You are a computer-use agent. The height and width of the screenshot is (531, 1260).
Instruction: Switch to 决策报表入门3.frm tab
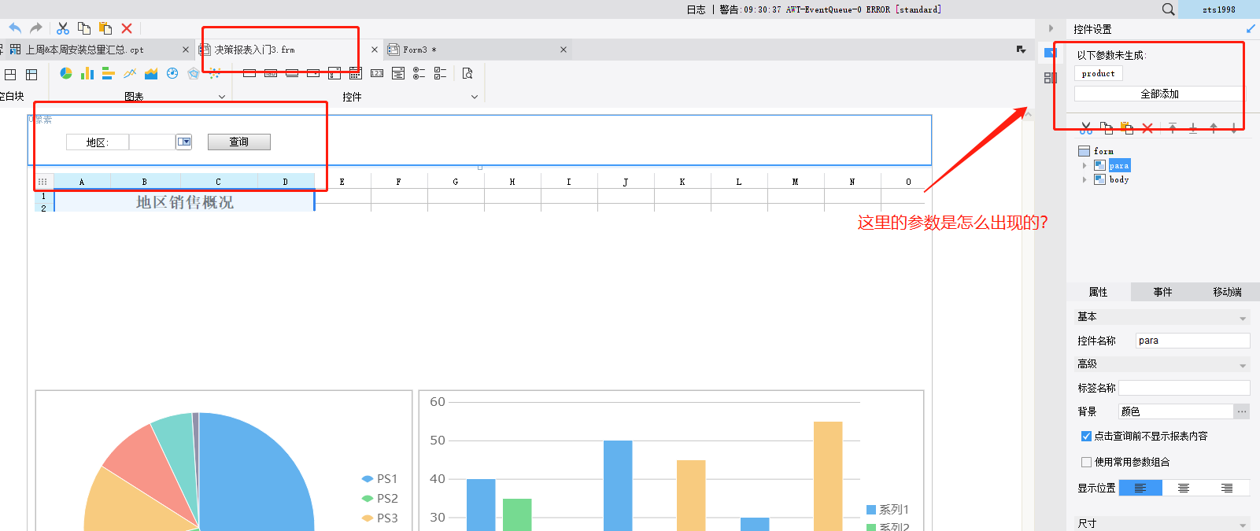[254, 50]
